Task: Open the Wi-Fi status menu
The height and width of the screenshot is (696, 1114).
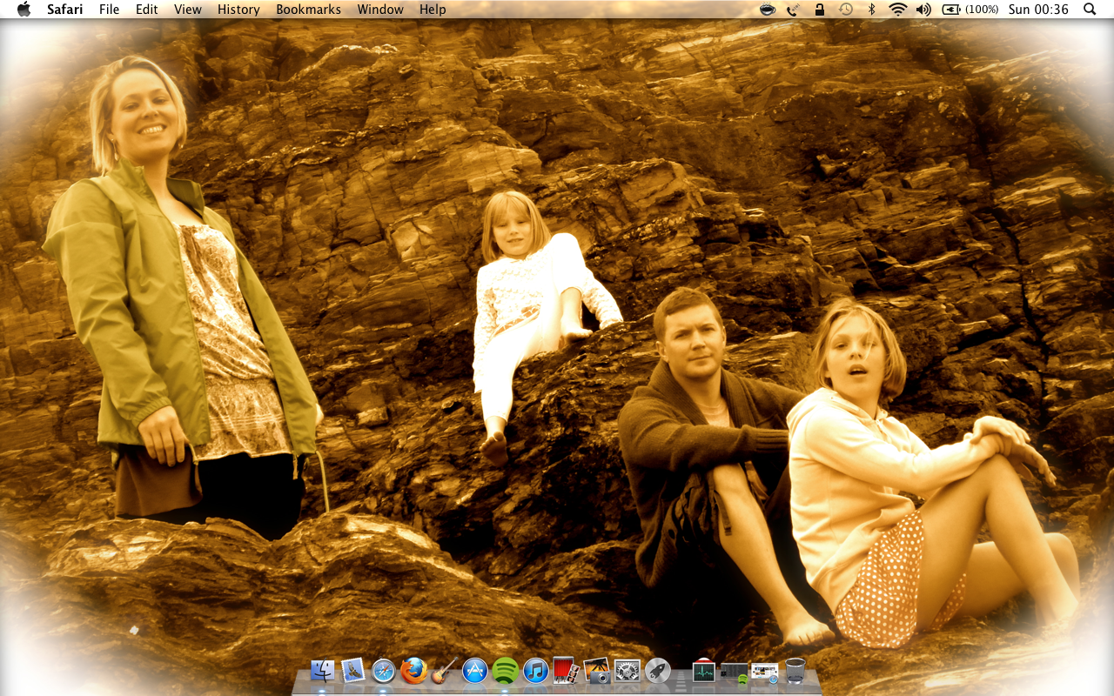Action: coord(897,10)
